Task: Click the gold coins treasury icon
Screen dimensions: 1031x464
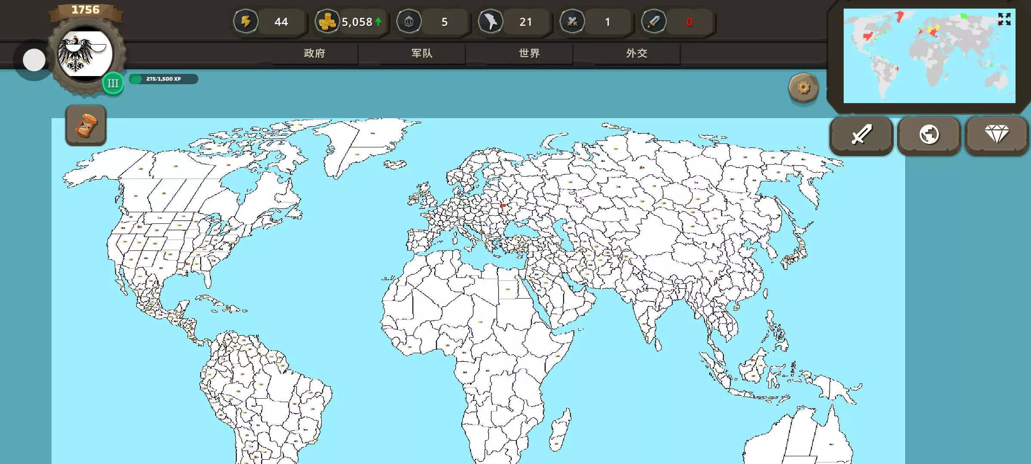Action: [327, 21]
